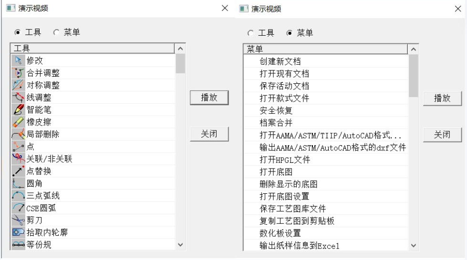
Task: Select the 点替换 tool icon
Action: click(18, 171)
